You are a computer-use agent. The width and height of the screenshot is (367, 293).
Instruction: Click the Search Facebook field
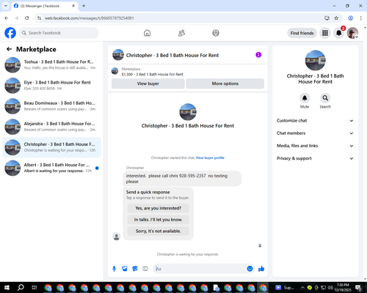[59, 33]
